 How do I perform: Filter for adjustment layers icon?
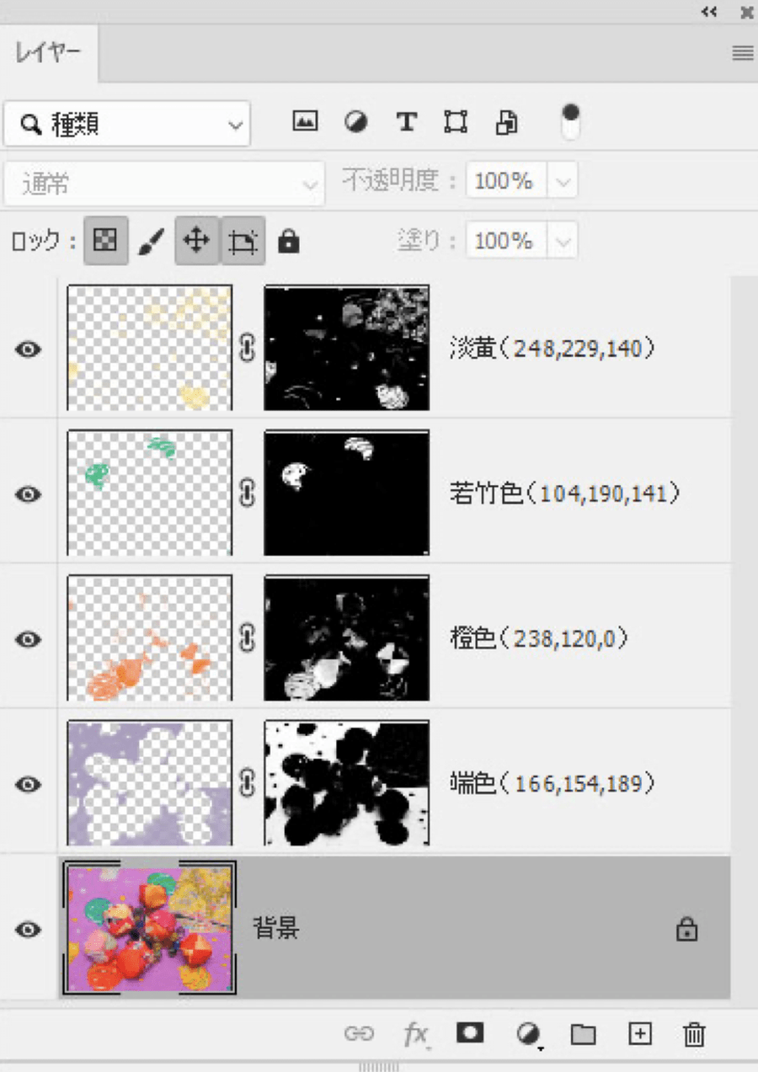point(356,123)
